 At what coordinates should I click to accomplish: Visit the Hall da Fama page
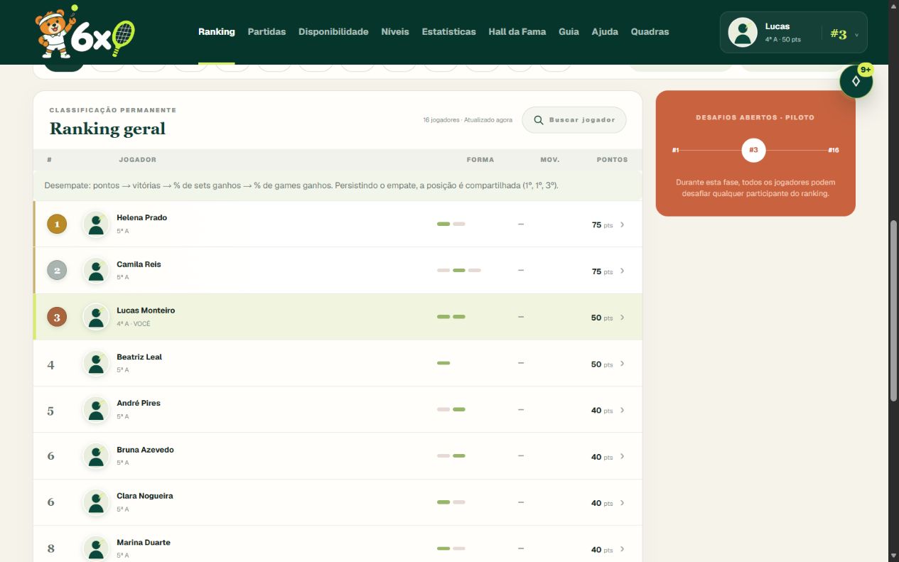coord(517,32)
